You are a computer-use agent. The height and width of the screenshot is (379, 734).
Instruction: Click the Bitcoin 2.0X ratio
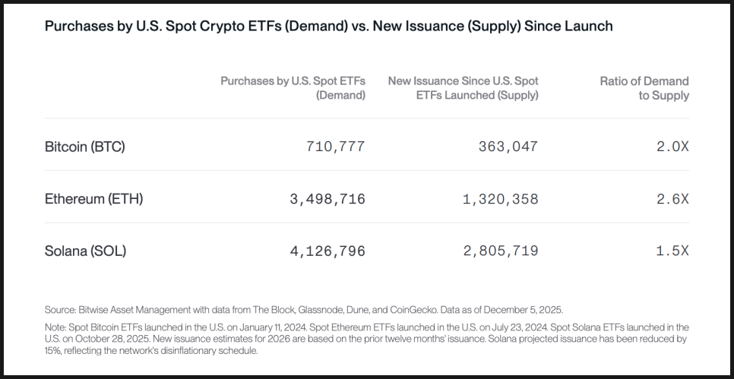(672, 147)
